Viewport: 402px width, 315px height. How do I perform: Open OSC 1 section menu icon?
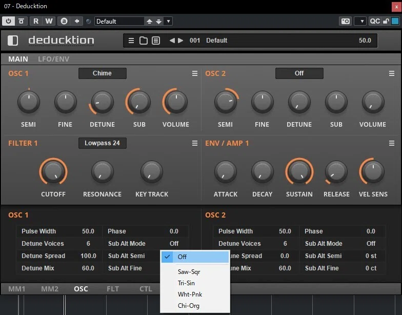(195, 74)
